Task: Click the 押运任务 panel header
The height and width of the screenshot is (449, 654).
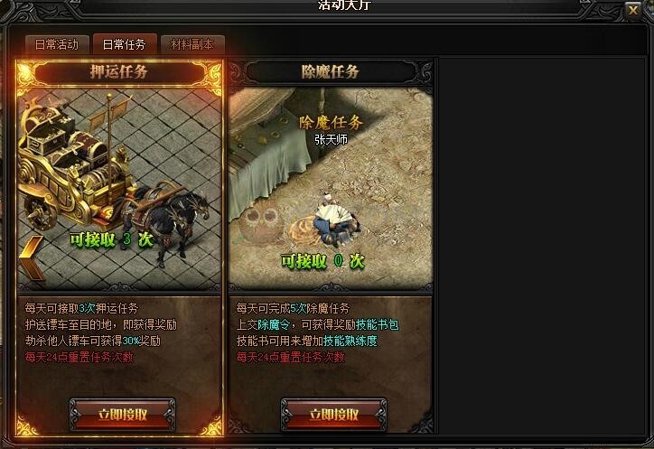Action: click(x=119, y=72)
